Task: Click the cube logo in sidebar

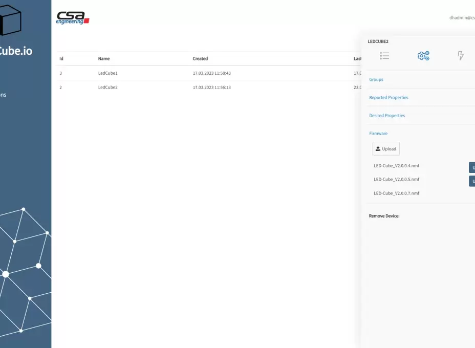Action: 10,19
